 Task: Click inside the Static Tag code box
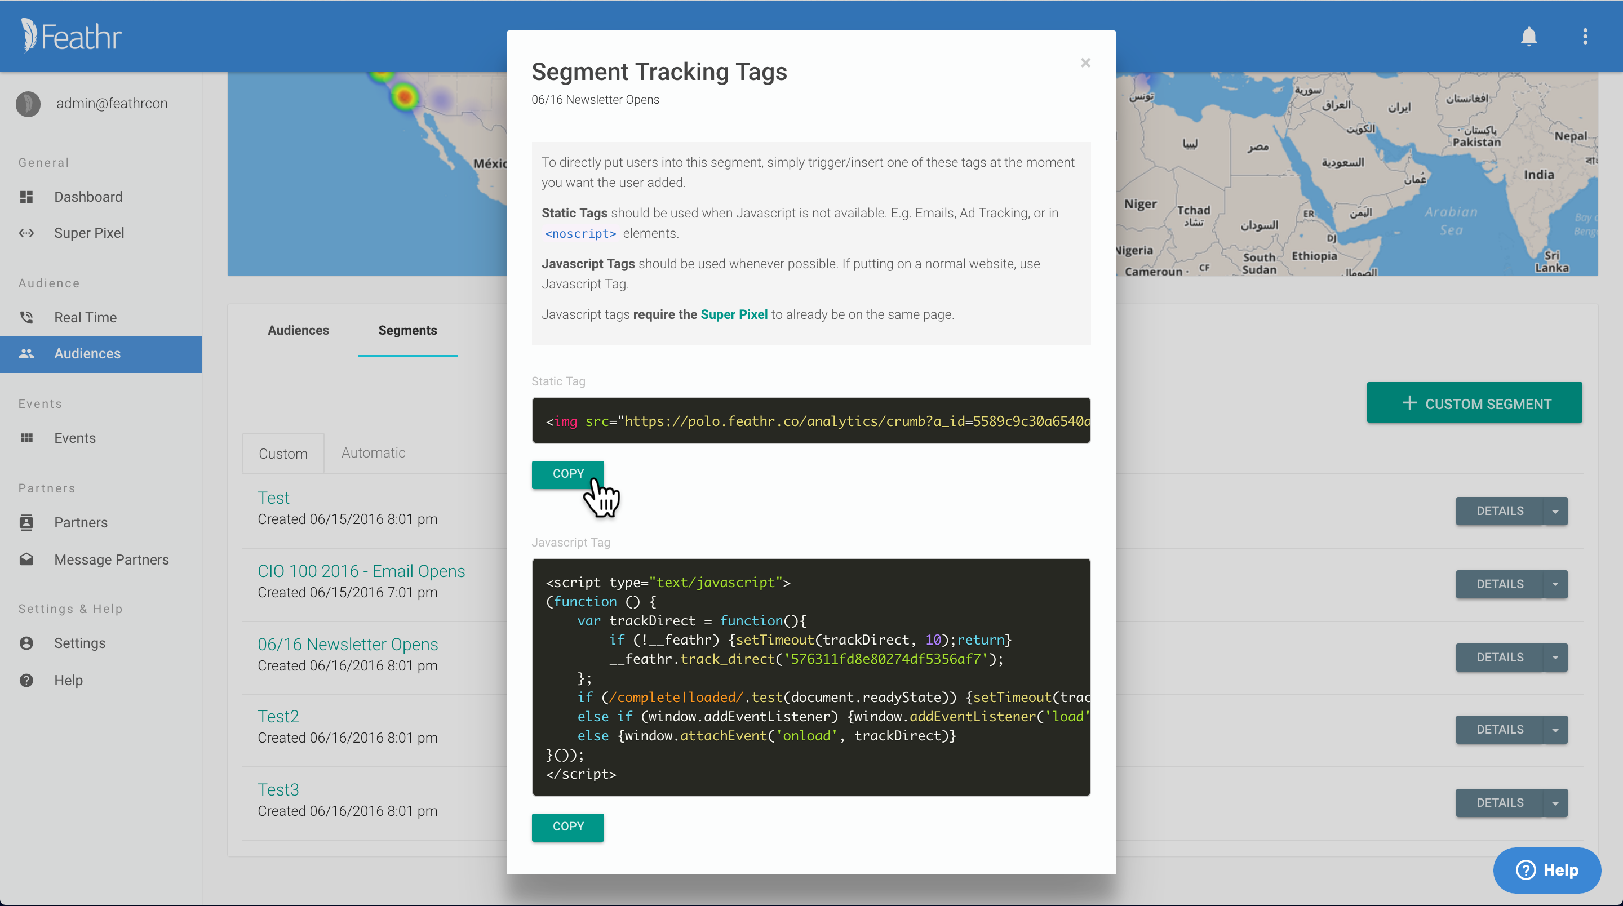tap(811, 420)
